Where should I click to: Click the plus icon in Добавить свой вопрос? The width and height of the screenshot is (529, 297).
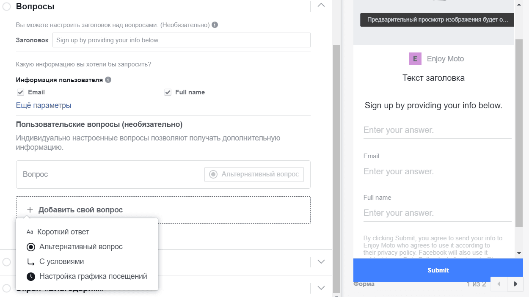click(30, 210)
